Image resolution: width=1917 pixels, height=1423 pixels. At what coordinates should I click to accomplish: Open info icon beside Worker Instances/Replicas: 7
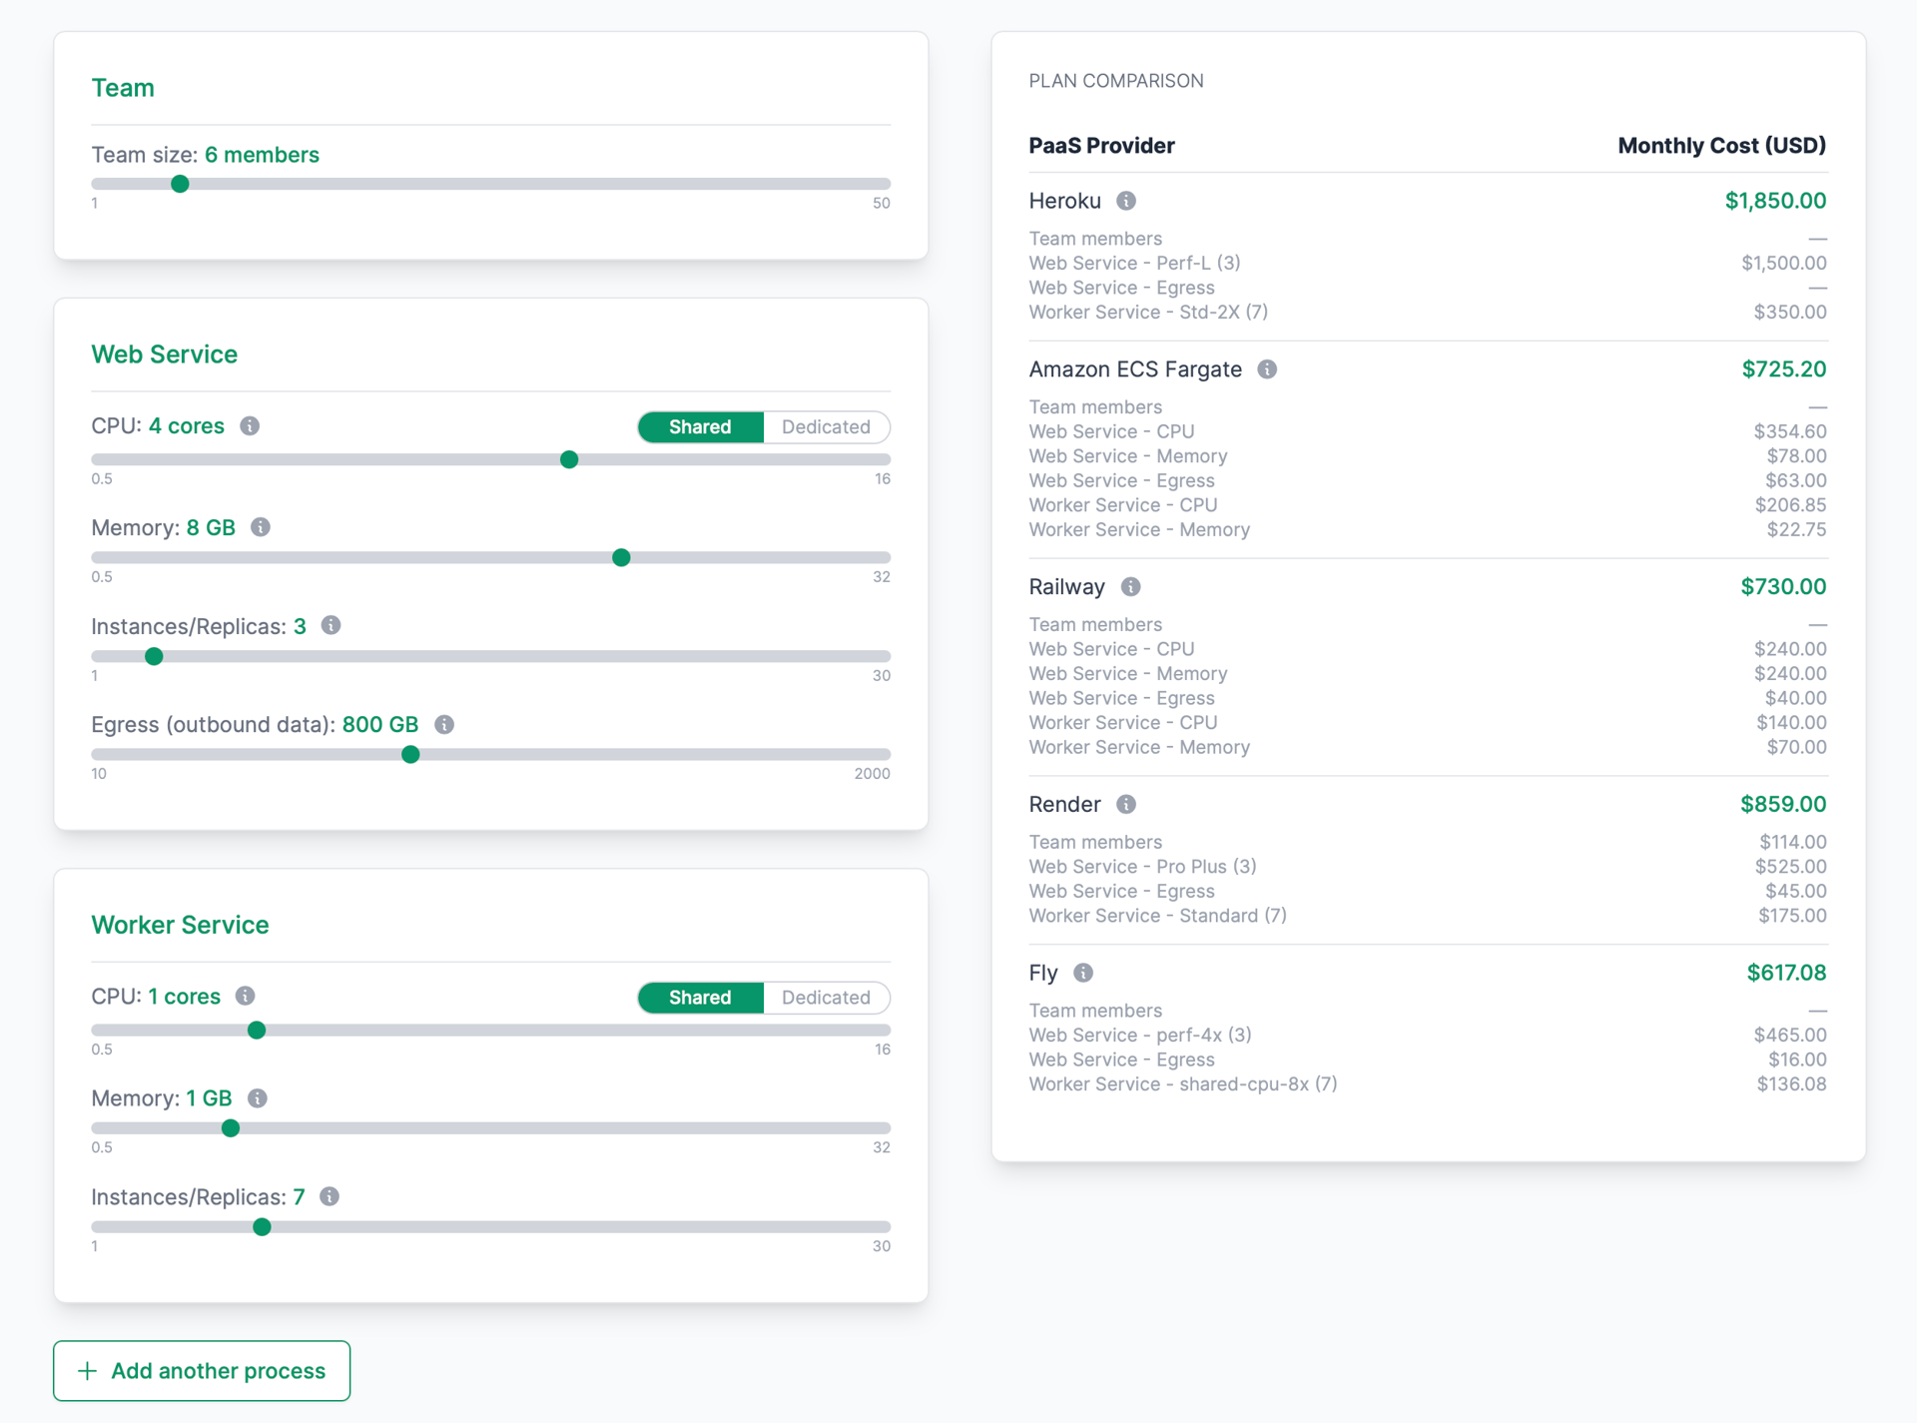329,1196
